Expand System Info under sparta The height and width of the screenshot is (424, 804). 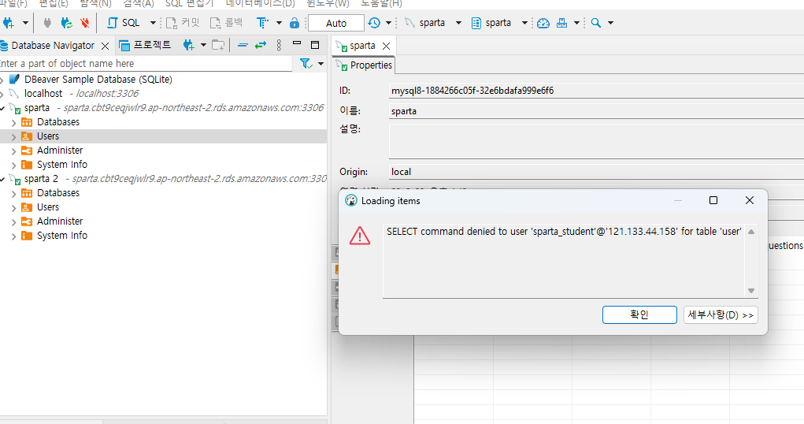tap(14, 166)
